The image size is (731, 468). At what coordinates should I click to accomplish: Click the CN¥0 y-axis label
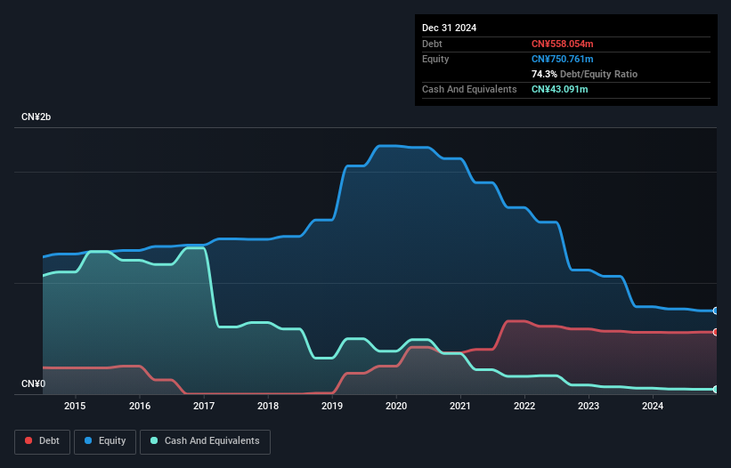pos(33,383)
